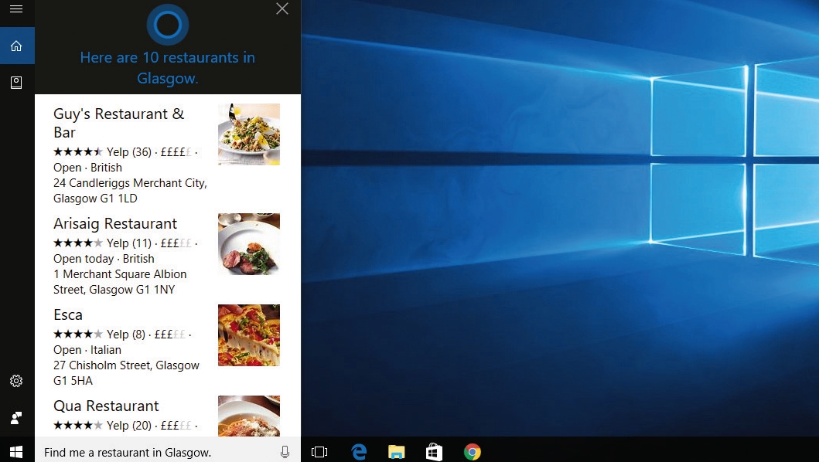Open the Cortana hamburger menu
This screenshot has width=819, height=462.
[x=16, y=8]
